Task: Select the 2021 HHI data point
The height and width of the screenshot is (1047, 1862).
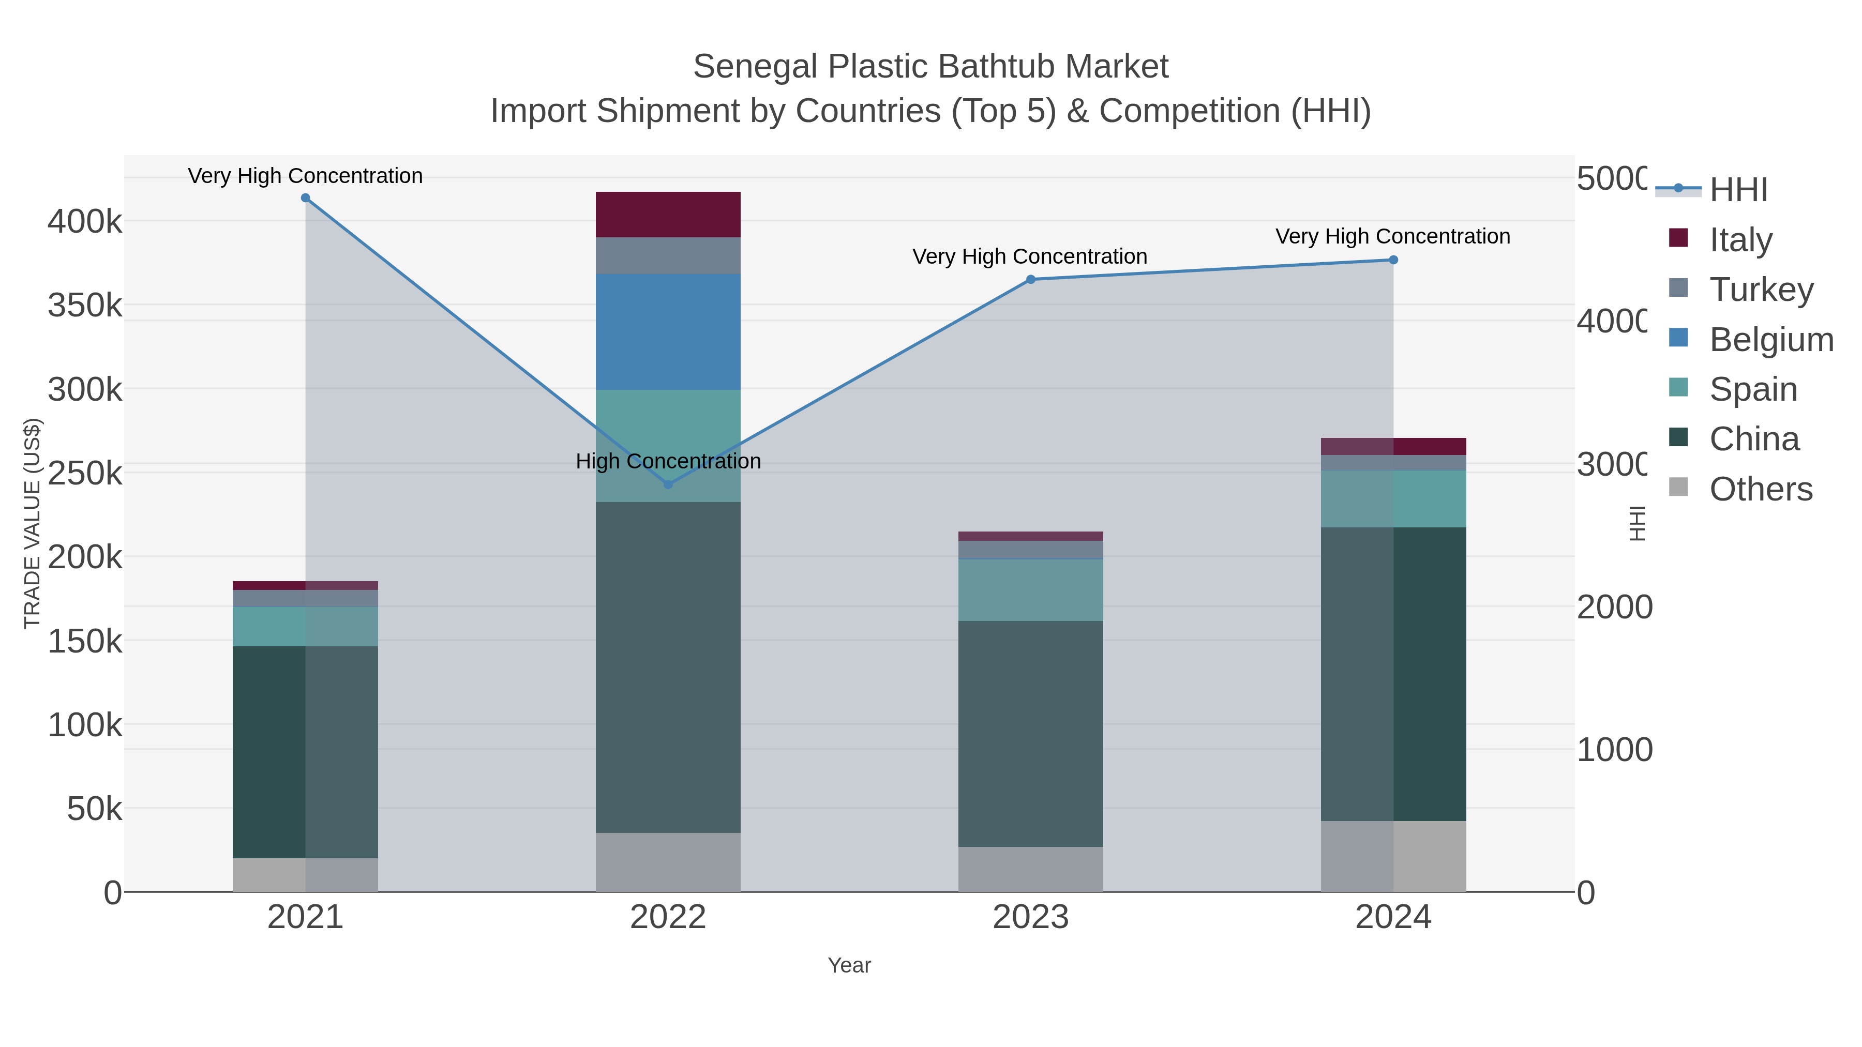Action: (x=305, y=198)
